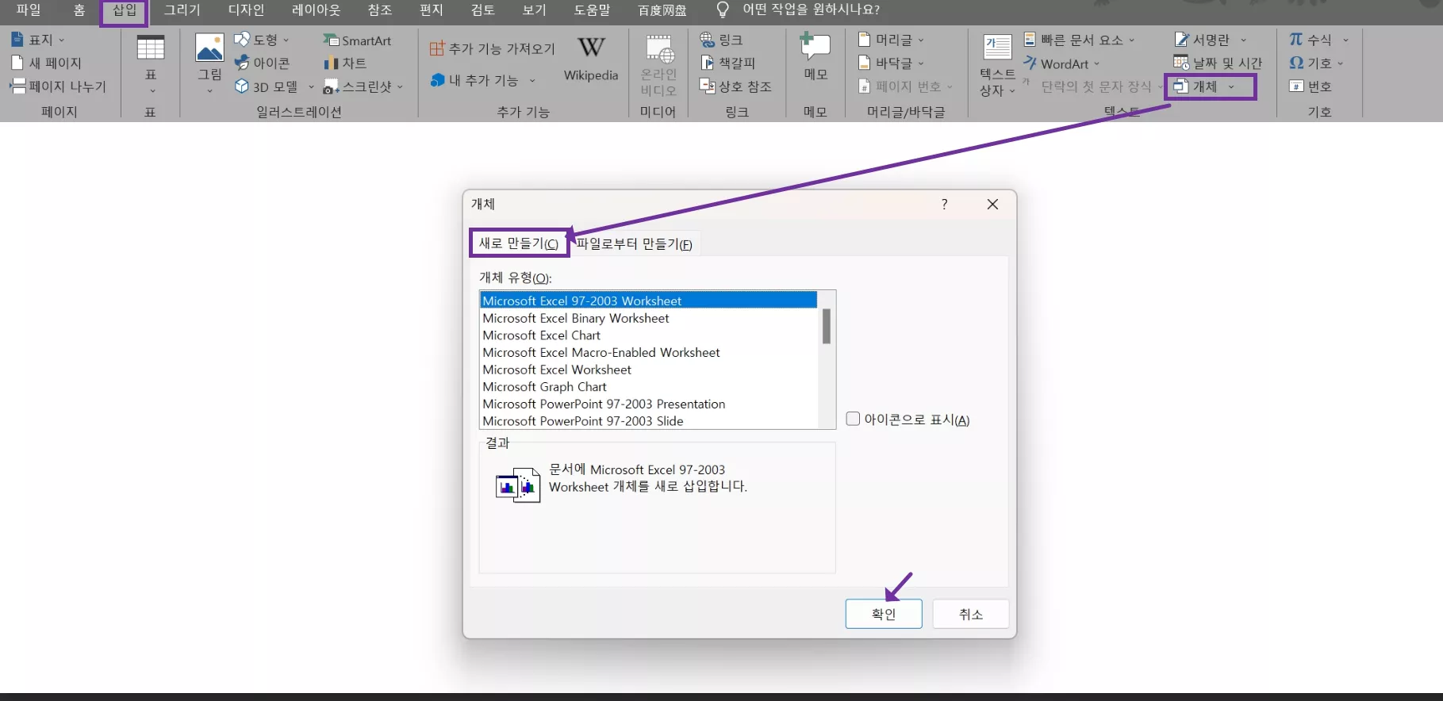
Task: Select Microsoft PowerPoint 97-2003 Slide
Action: click(x=649, y=421)
